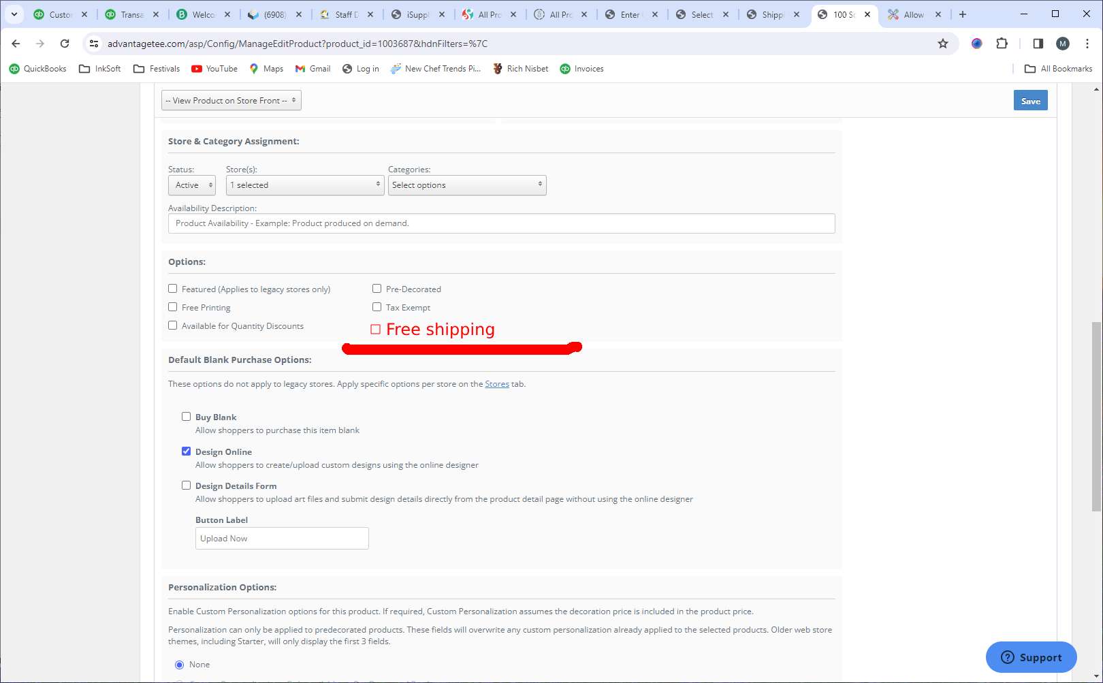Open View Product on Store Front dropdown
This screenshot has width=1103, height=683.
(231, 100)
